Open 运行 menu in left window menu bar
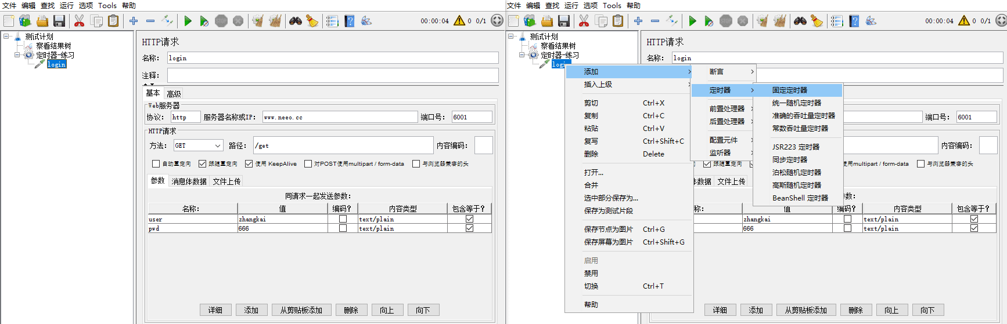Viewport: 1007px width, 324px height. [x=67, y=5]
